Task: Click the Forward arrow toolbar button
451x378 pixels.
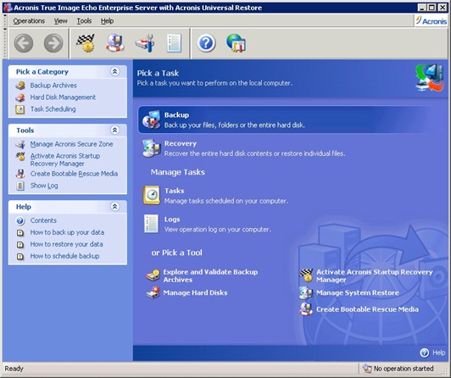Action: pos(53,43)
